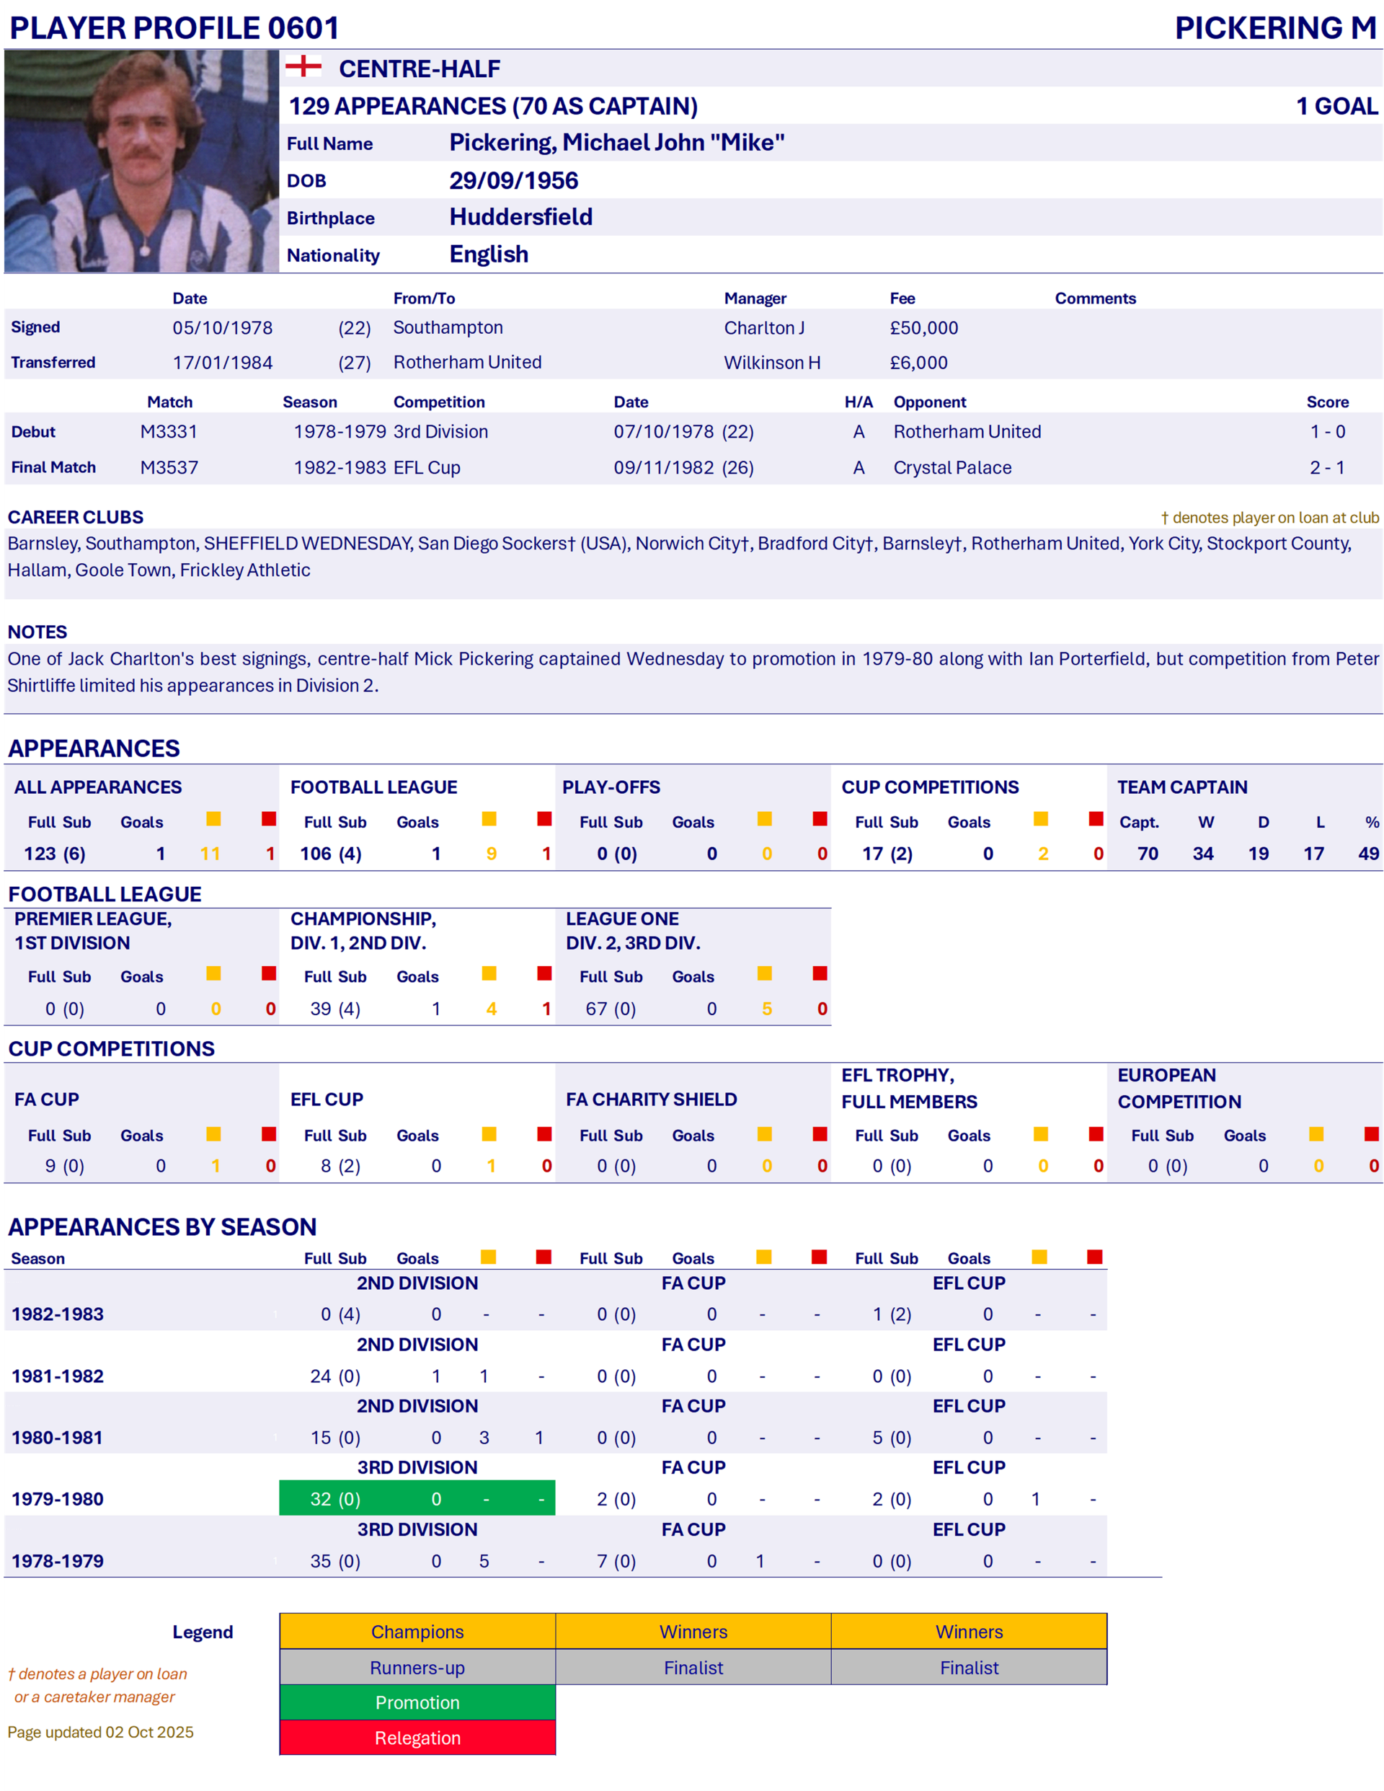Screen dimensions: 1384x1791
Task: Click the 1982-1983 season row label
Action: pos(58,1314)
